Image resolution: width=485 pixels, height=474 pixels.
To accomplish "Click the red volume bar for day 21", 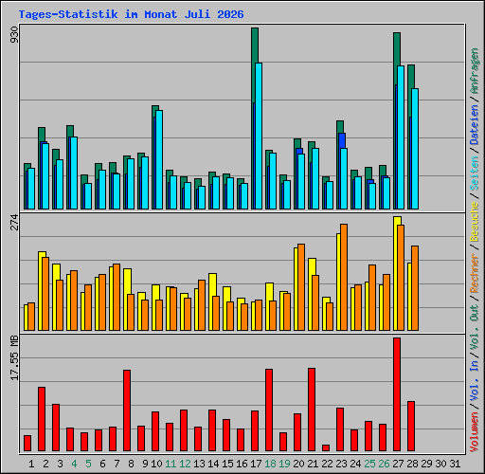I will tap(312, 410).
